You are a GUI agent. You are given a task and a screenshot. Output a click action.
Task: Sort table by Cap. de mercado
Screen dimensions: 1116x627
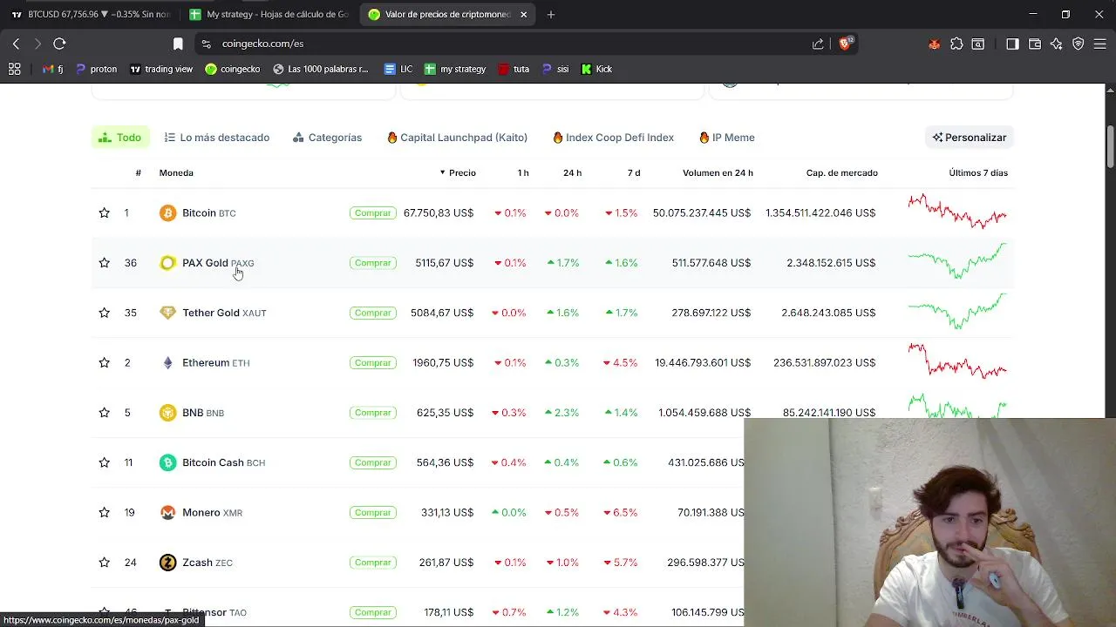pos(842,172)
